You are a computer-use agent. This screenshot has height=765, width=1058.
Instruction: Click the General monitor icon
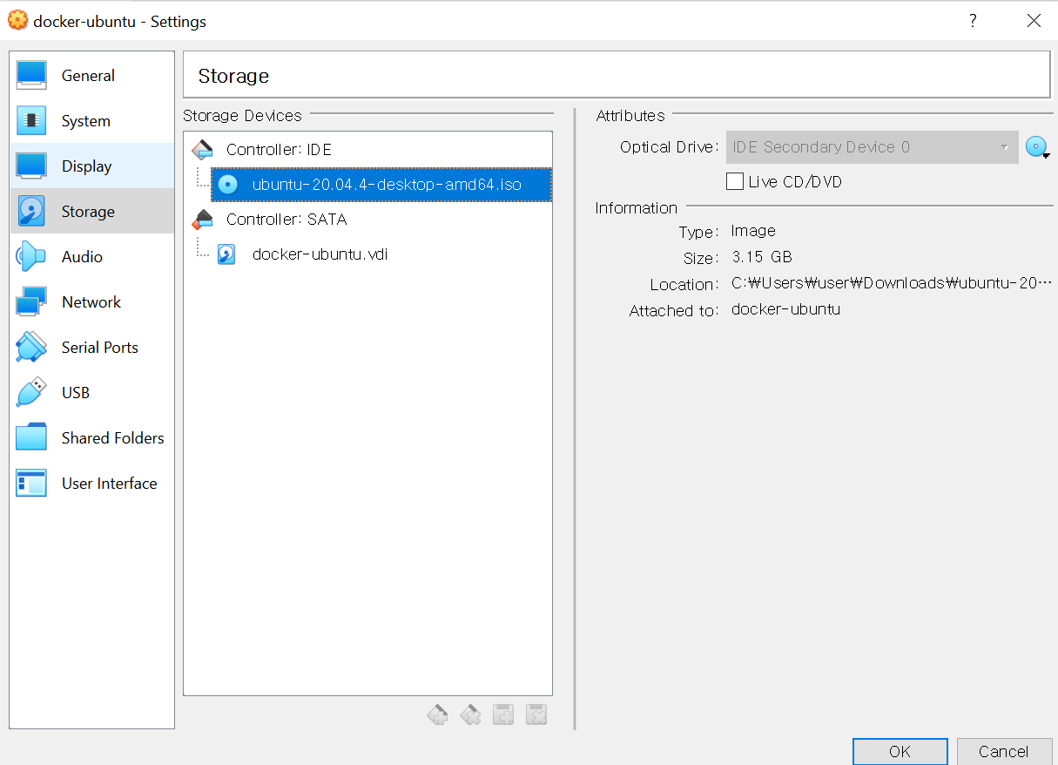click(x=31, y=76)
